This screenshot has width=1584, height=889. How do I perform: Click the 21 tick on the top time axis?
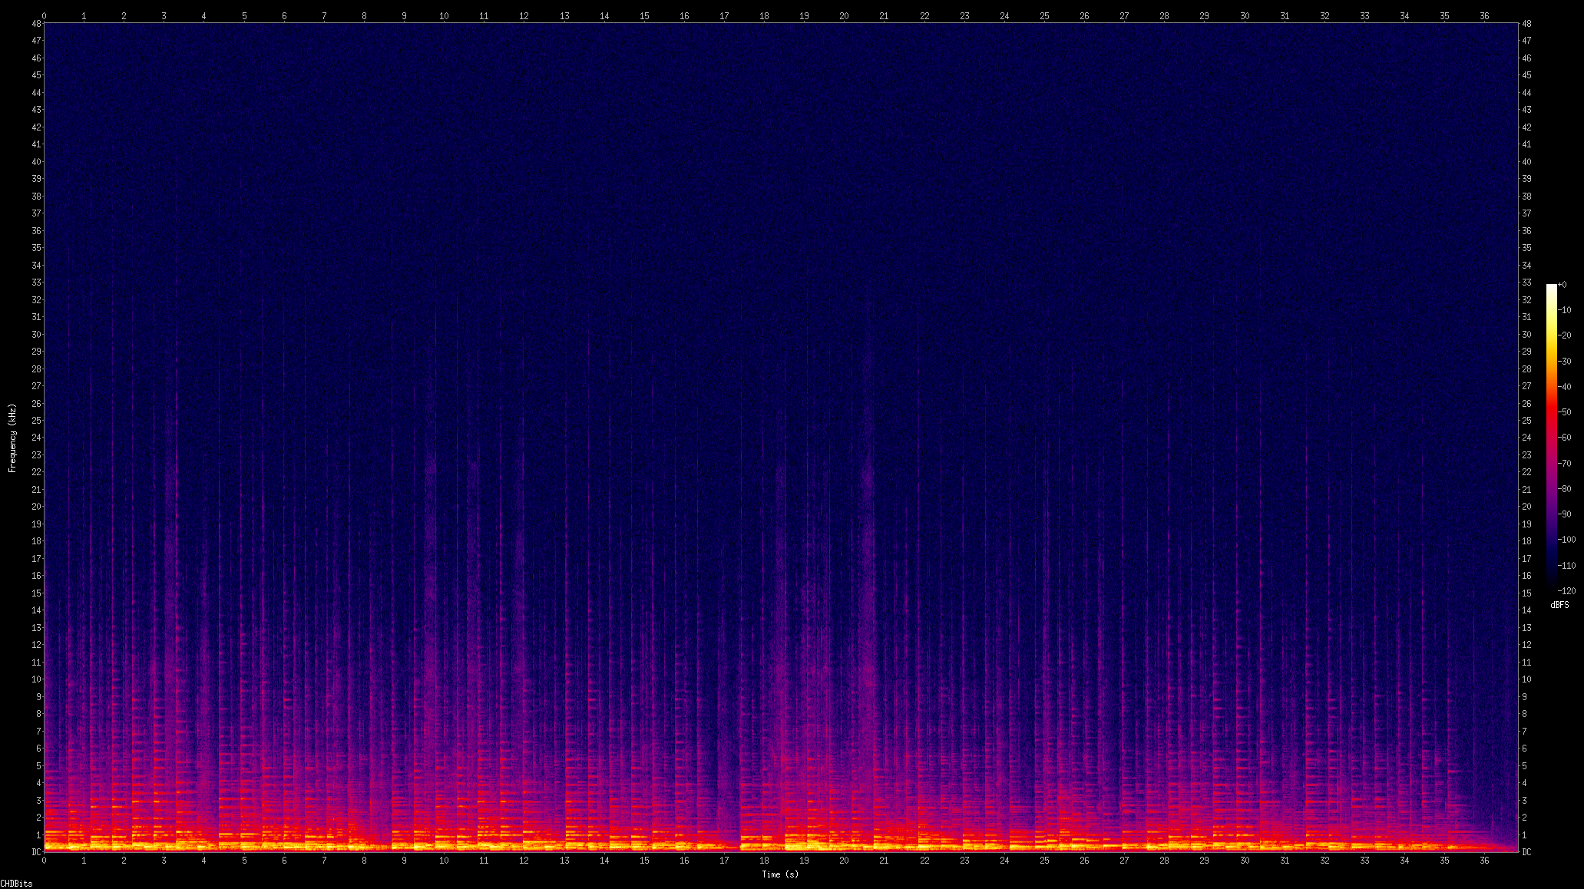pyautogui.click(x=884, y=15)
